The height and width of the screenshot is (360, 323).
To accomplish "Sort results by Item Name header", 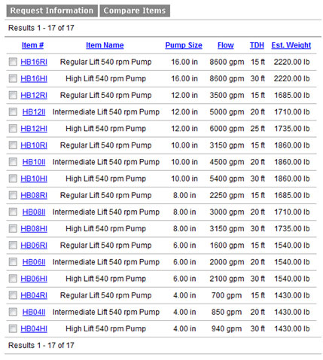I will tap(105, 45).
